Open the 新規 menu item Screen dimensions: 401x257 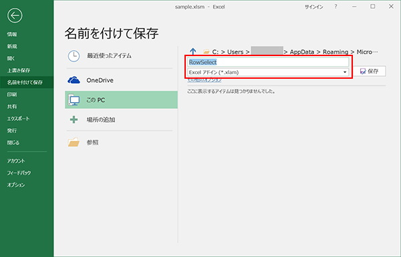coord(12,46)
